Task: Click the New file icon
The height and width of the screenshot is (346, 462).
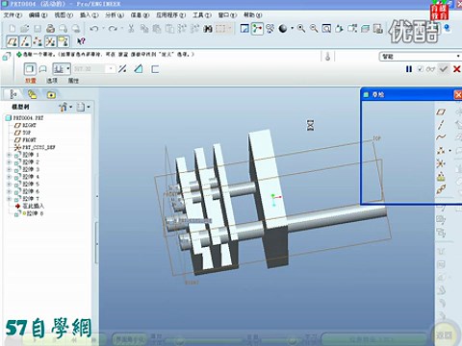Action: click(13, 29)
